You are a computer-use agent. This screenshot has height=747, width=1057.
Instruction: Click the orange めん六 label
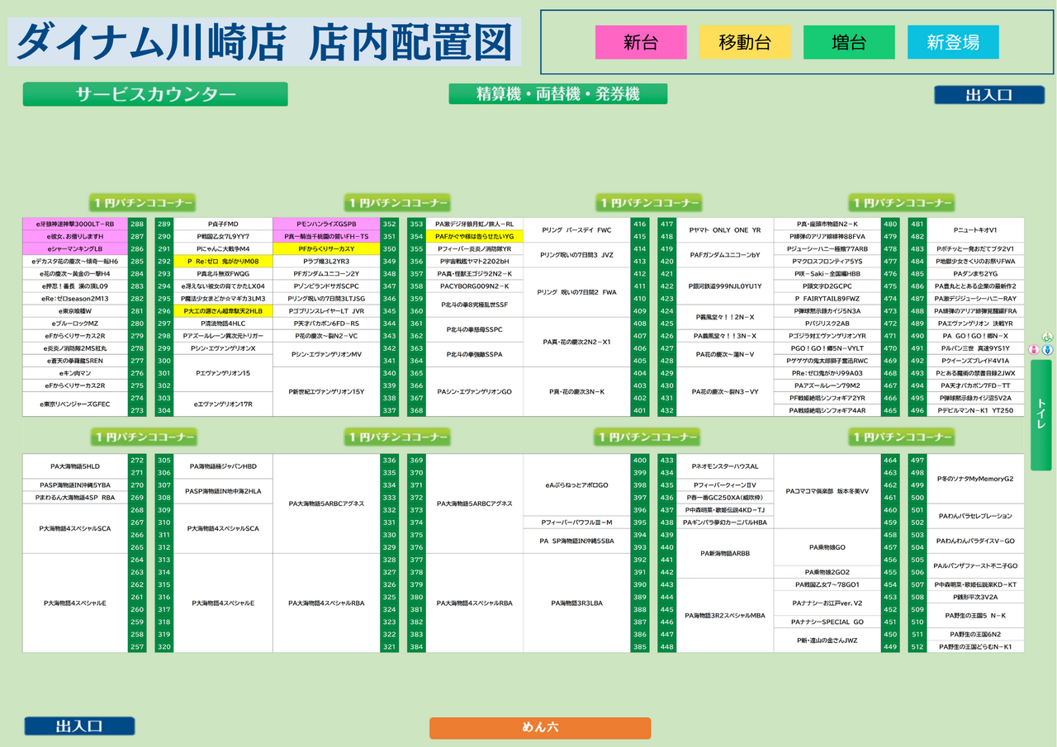(540, 728)
